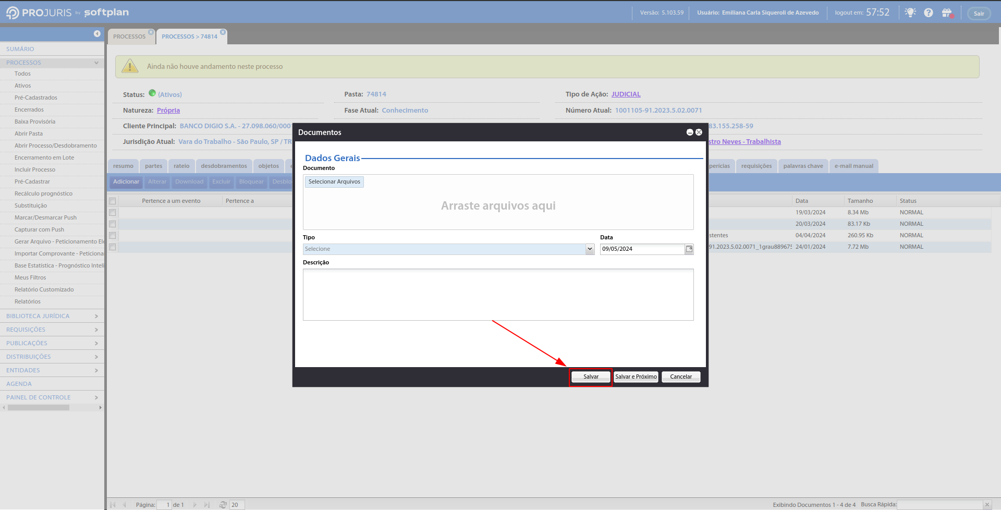Open the help question mark icon

[x=929, y=13]
